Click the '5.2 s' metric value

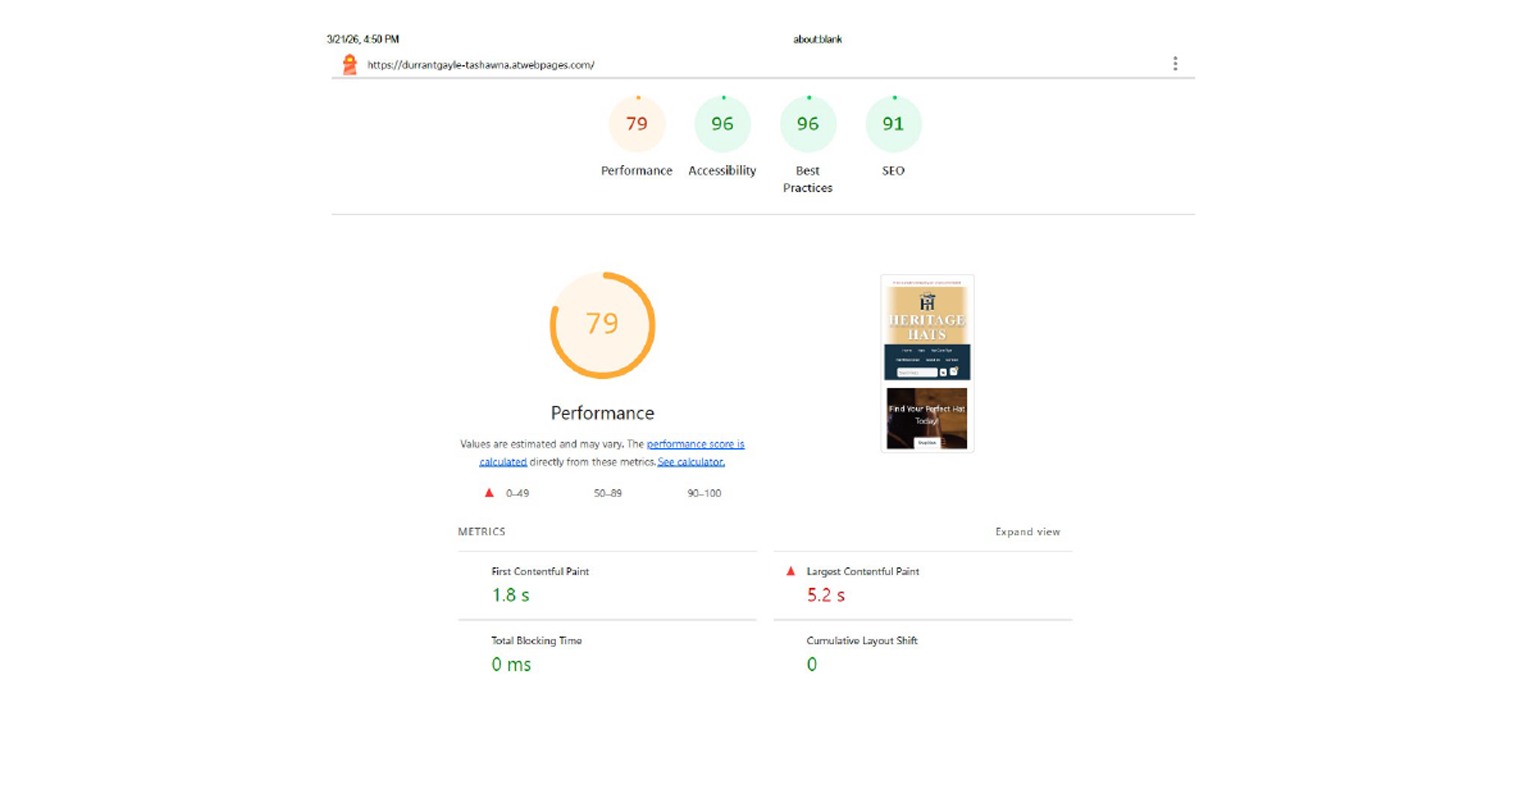click(x=826, y=595)
